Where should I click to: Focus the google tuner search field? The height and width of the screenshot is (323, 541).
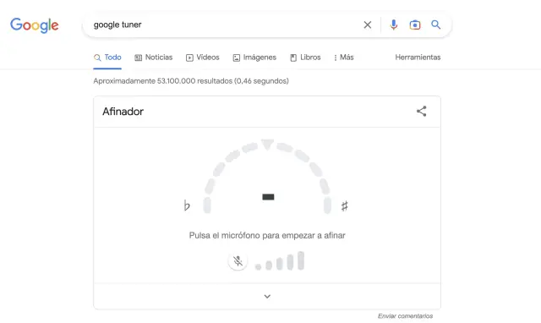point(224,25)
